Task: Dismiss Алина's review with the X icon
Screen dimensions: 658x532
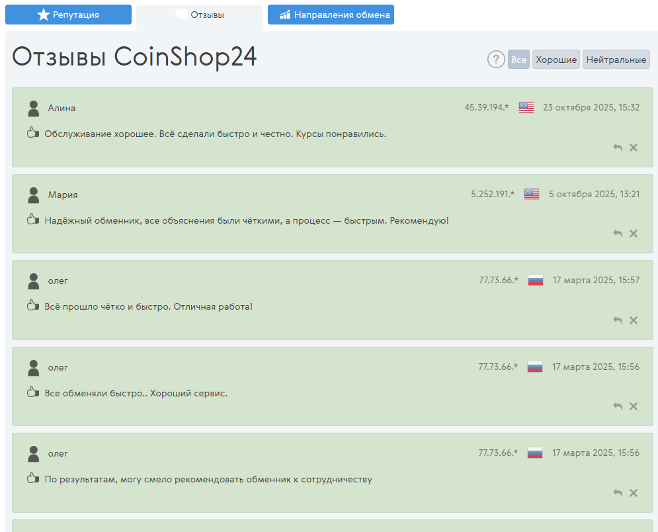Action: pyautogui.click(x=634, y=148)
